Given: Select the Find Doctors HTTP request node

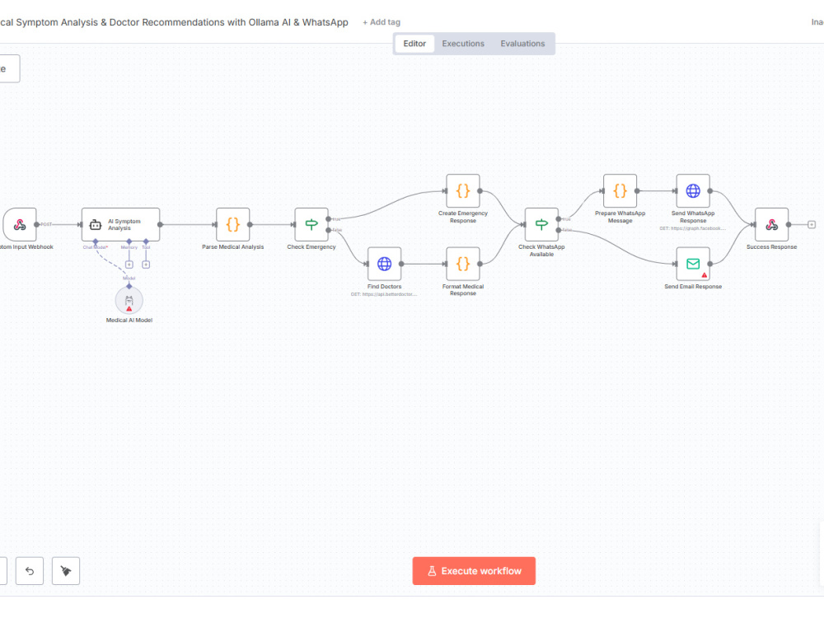Looking at the screenshot, I should coord(384,264).
